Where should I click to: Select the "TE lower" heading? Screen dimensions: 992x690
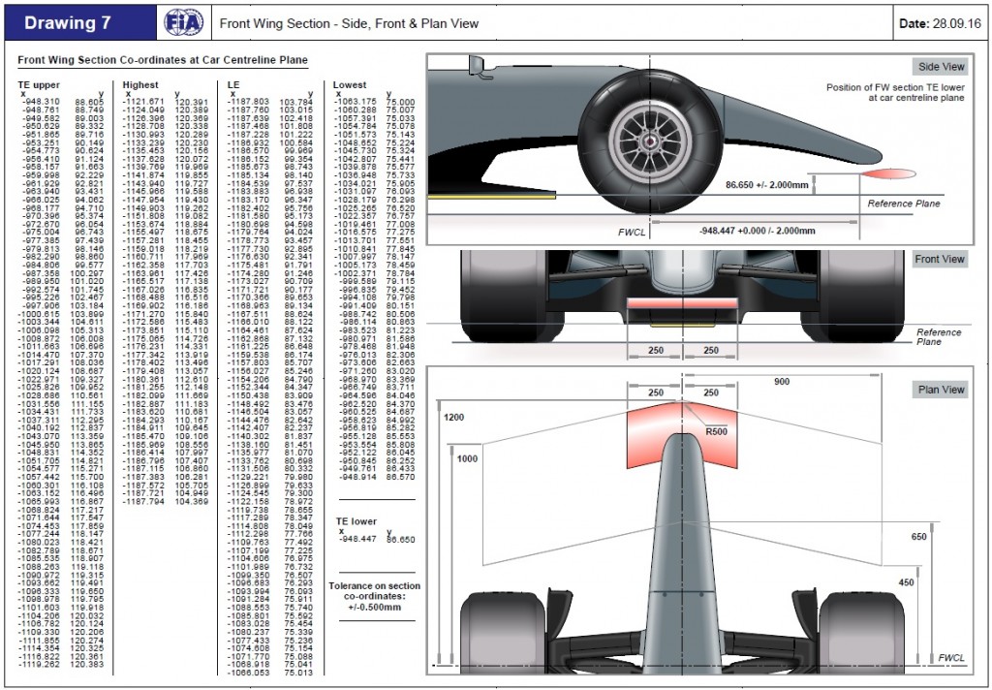(x=356, y=521)
